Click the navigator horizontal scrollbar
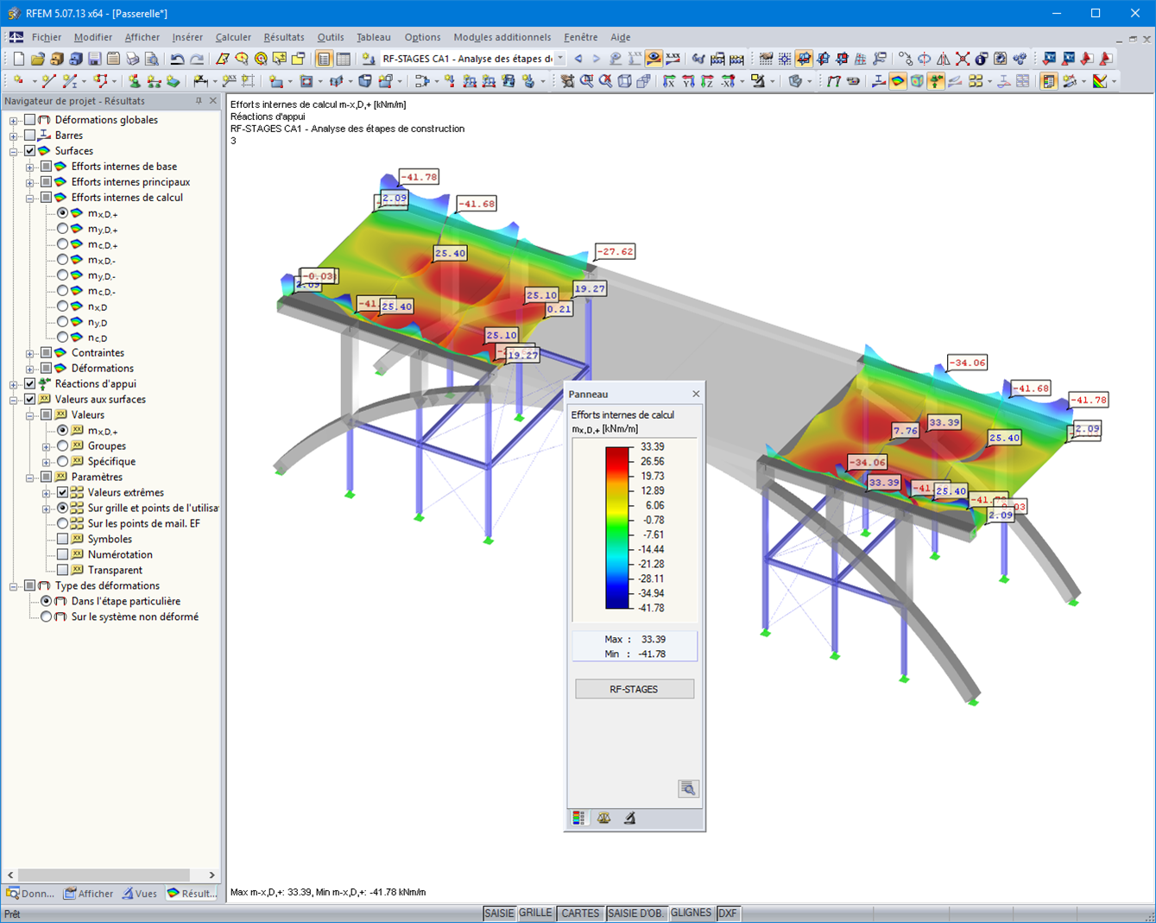This screenshot has height=923, width=1156. pos(111,875)
